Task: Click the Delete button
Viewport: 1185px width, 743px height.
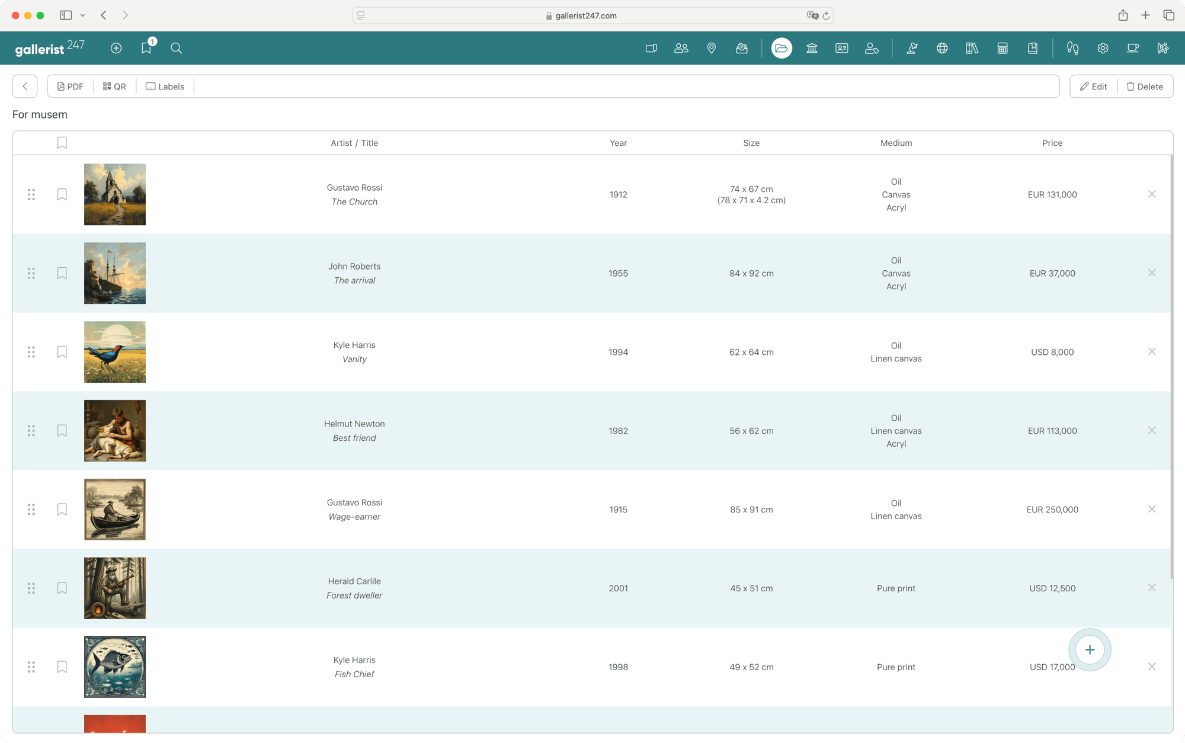Action: [x=1145, y=87]
